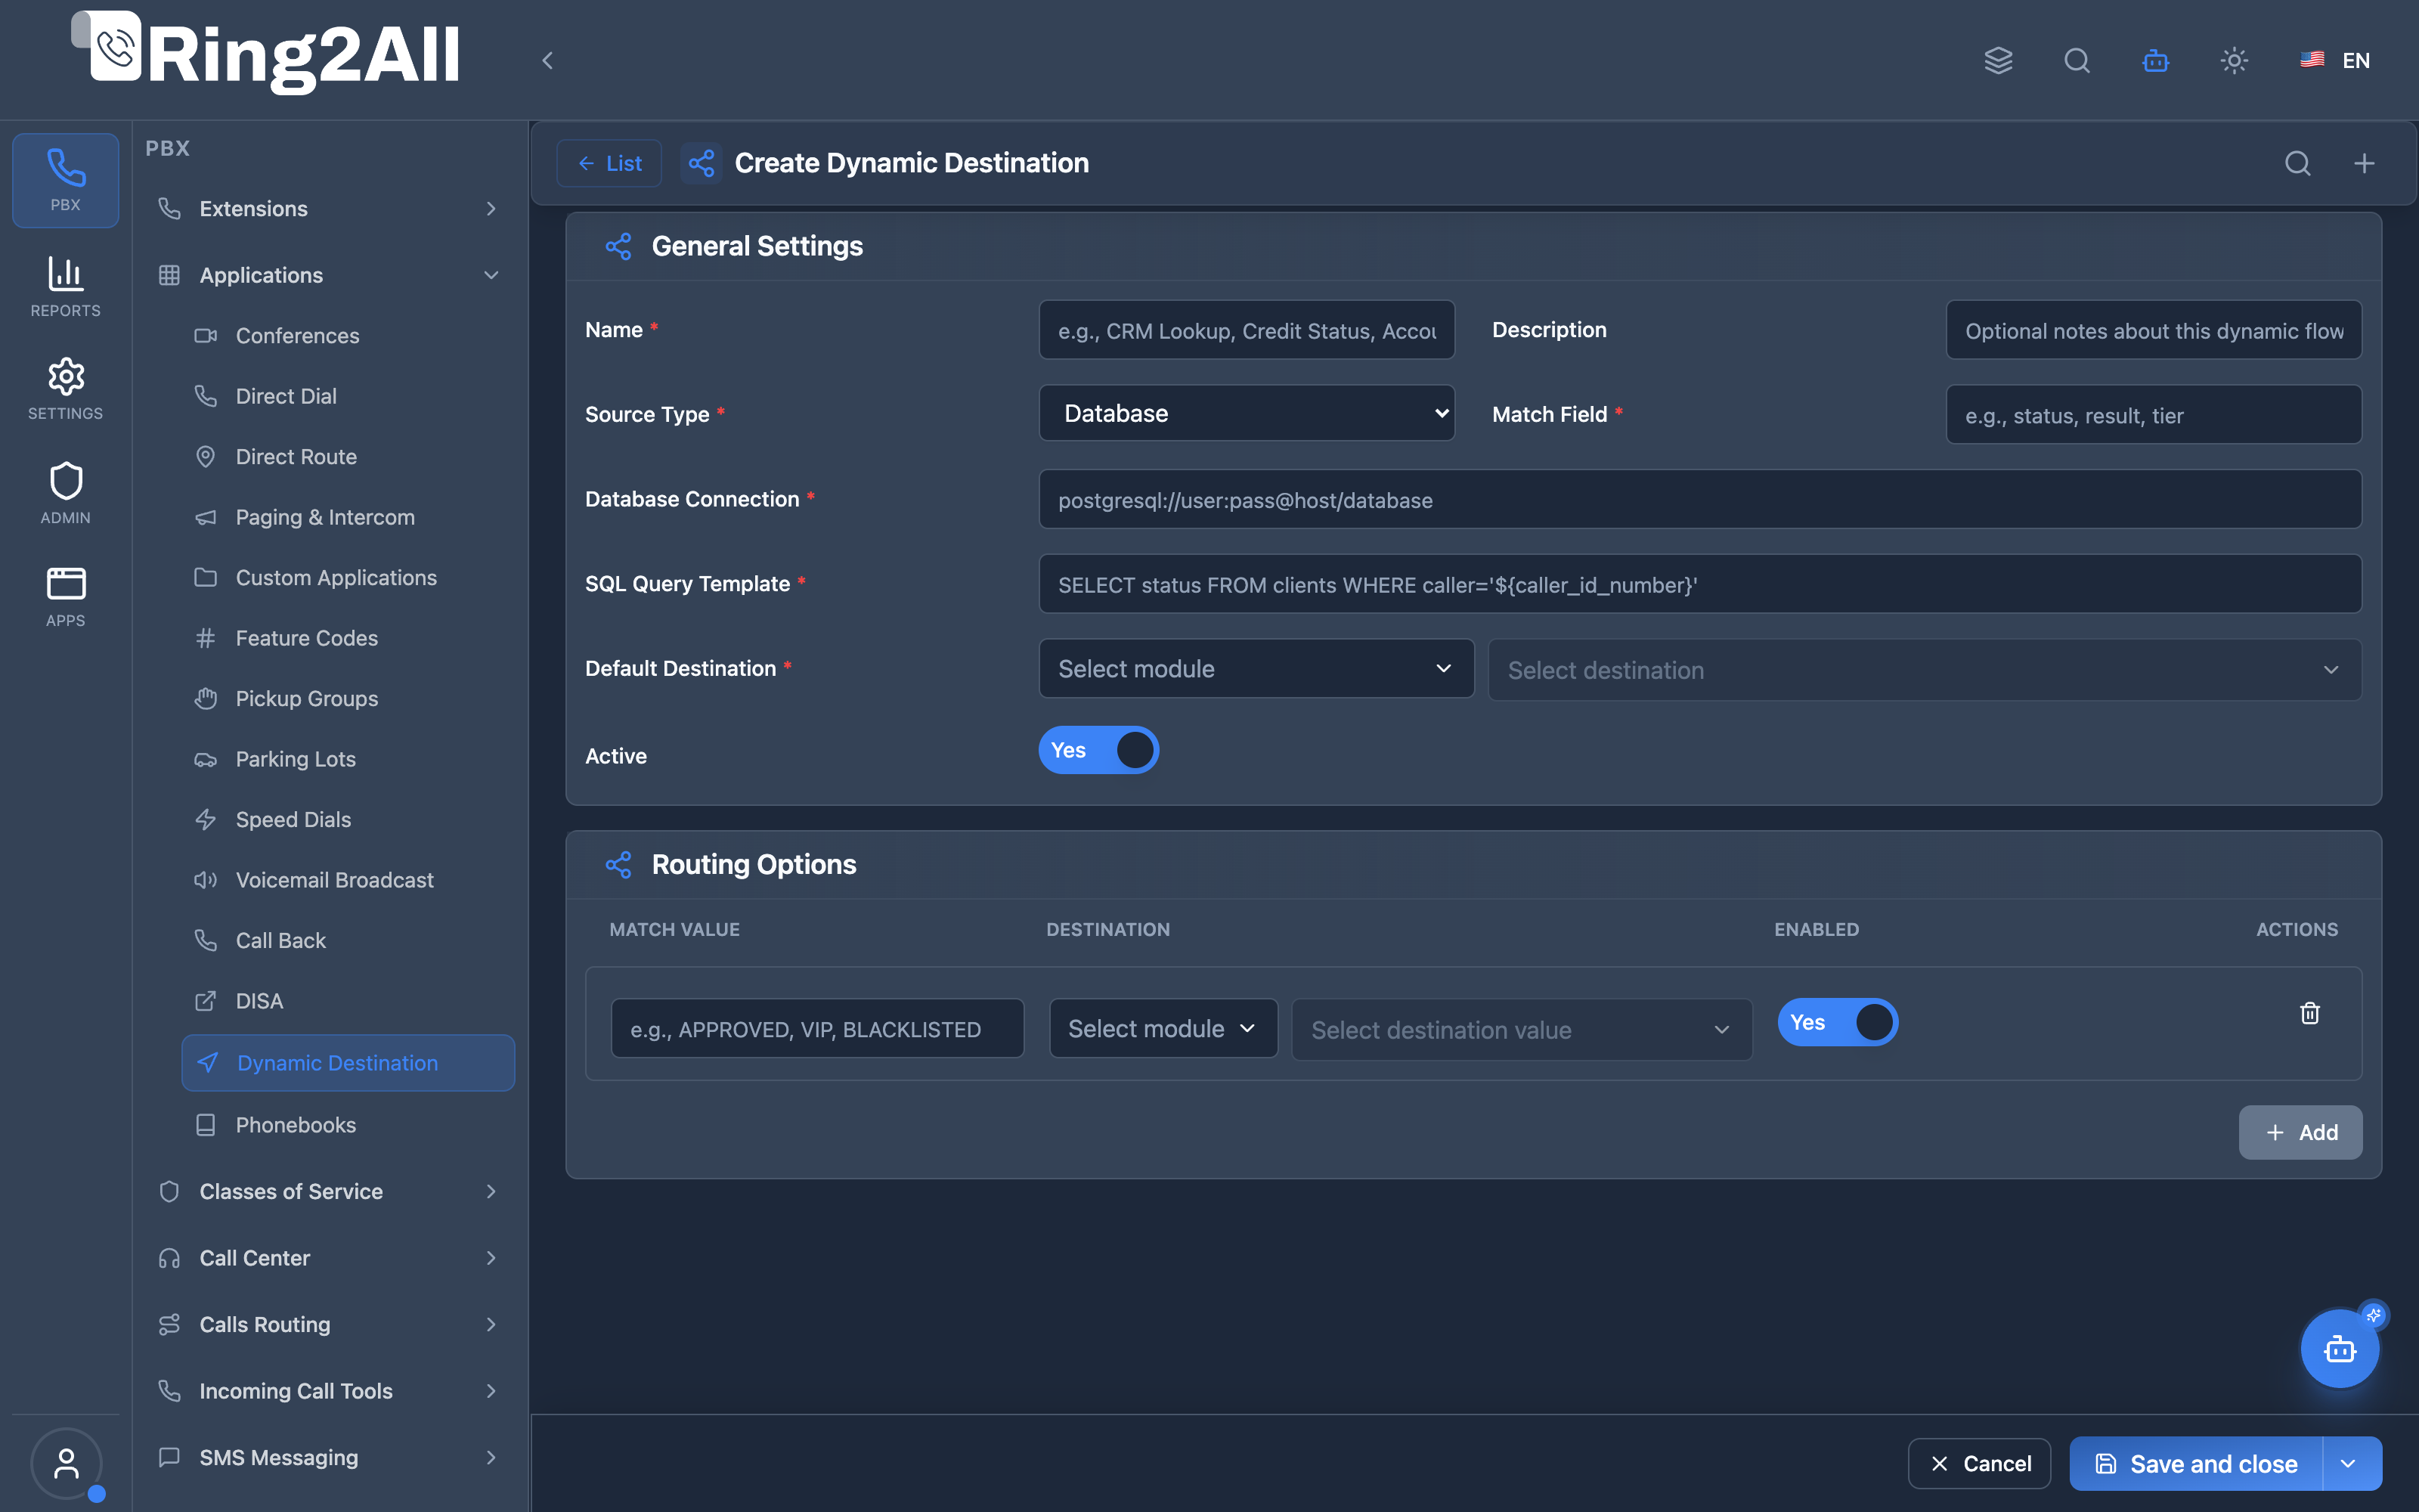Toggle the routing row Enabled switch
The height and width of the screenshot is (1512, 2419).
click(1837, 1022)
